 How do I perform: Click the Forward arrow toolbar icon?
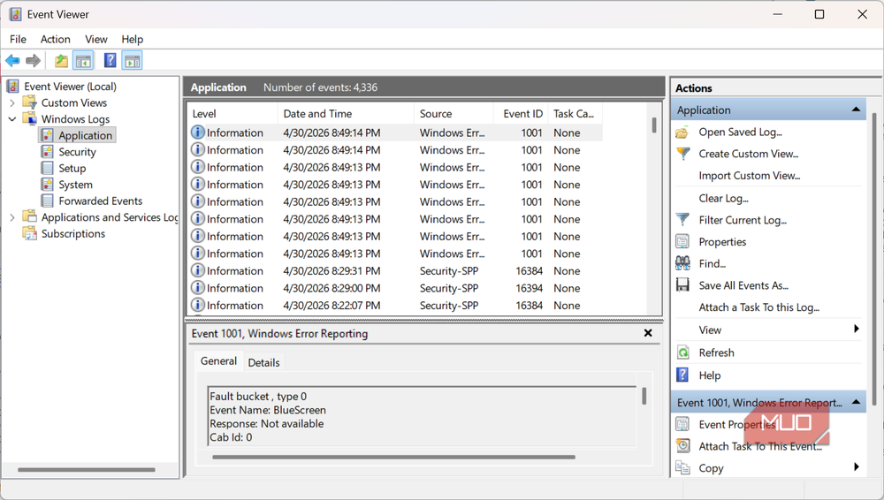pos(34,60)
